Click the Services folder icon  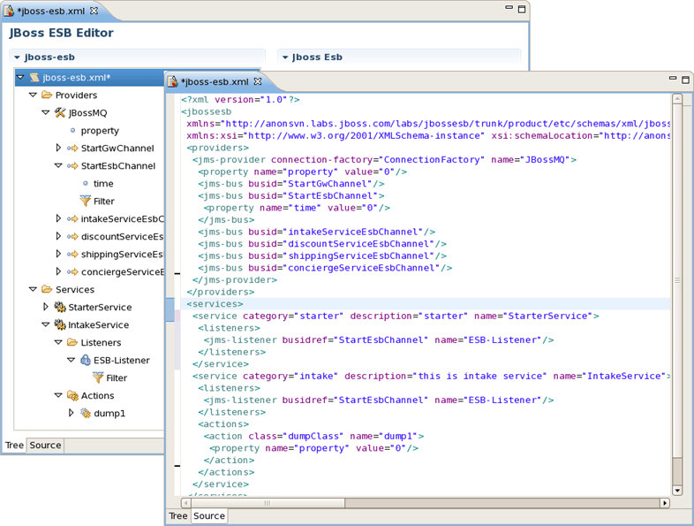point(47,289)
